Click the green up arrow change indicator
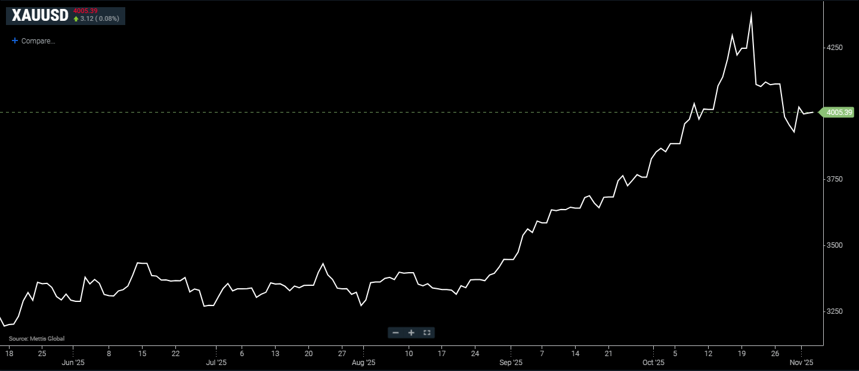This screenshot has height=371, width=859. click(x=76, y=19)
